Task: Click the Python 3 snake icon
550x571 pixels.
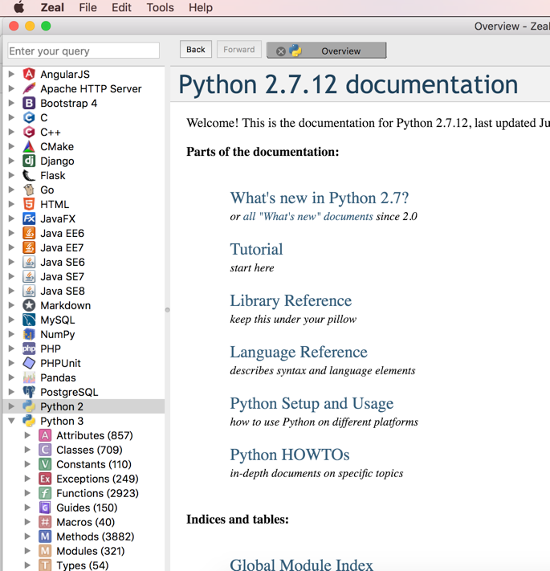Action: click(29, 421)
